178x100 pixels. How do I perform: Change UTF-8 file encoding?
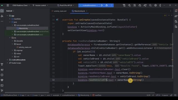[158, 95]
